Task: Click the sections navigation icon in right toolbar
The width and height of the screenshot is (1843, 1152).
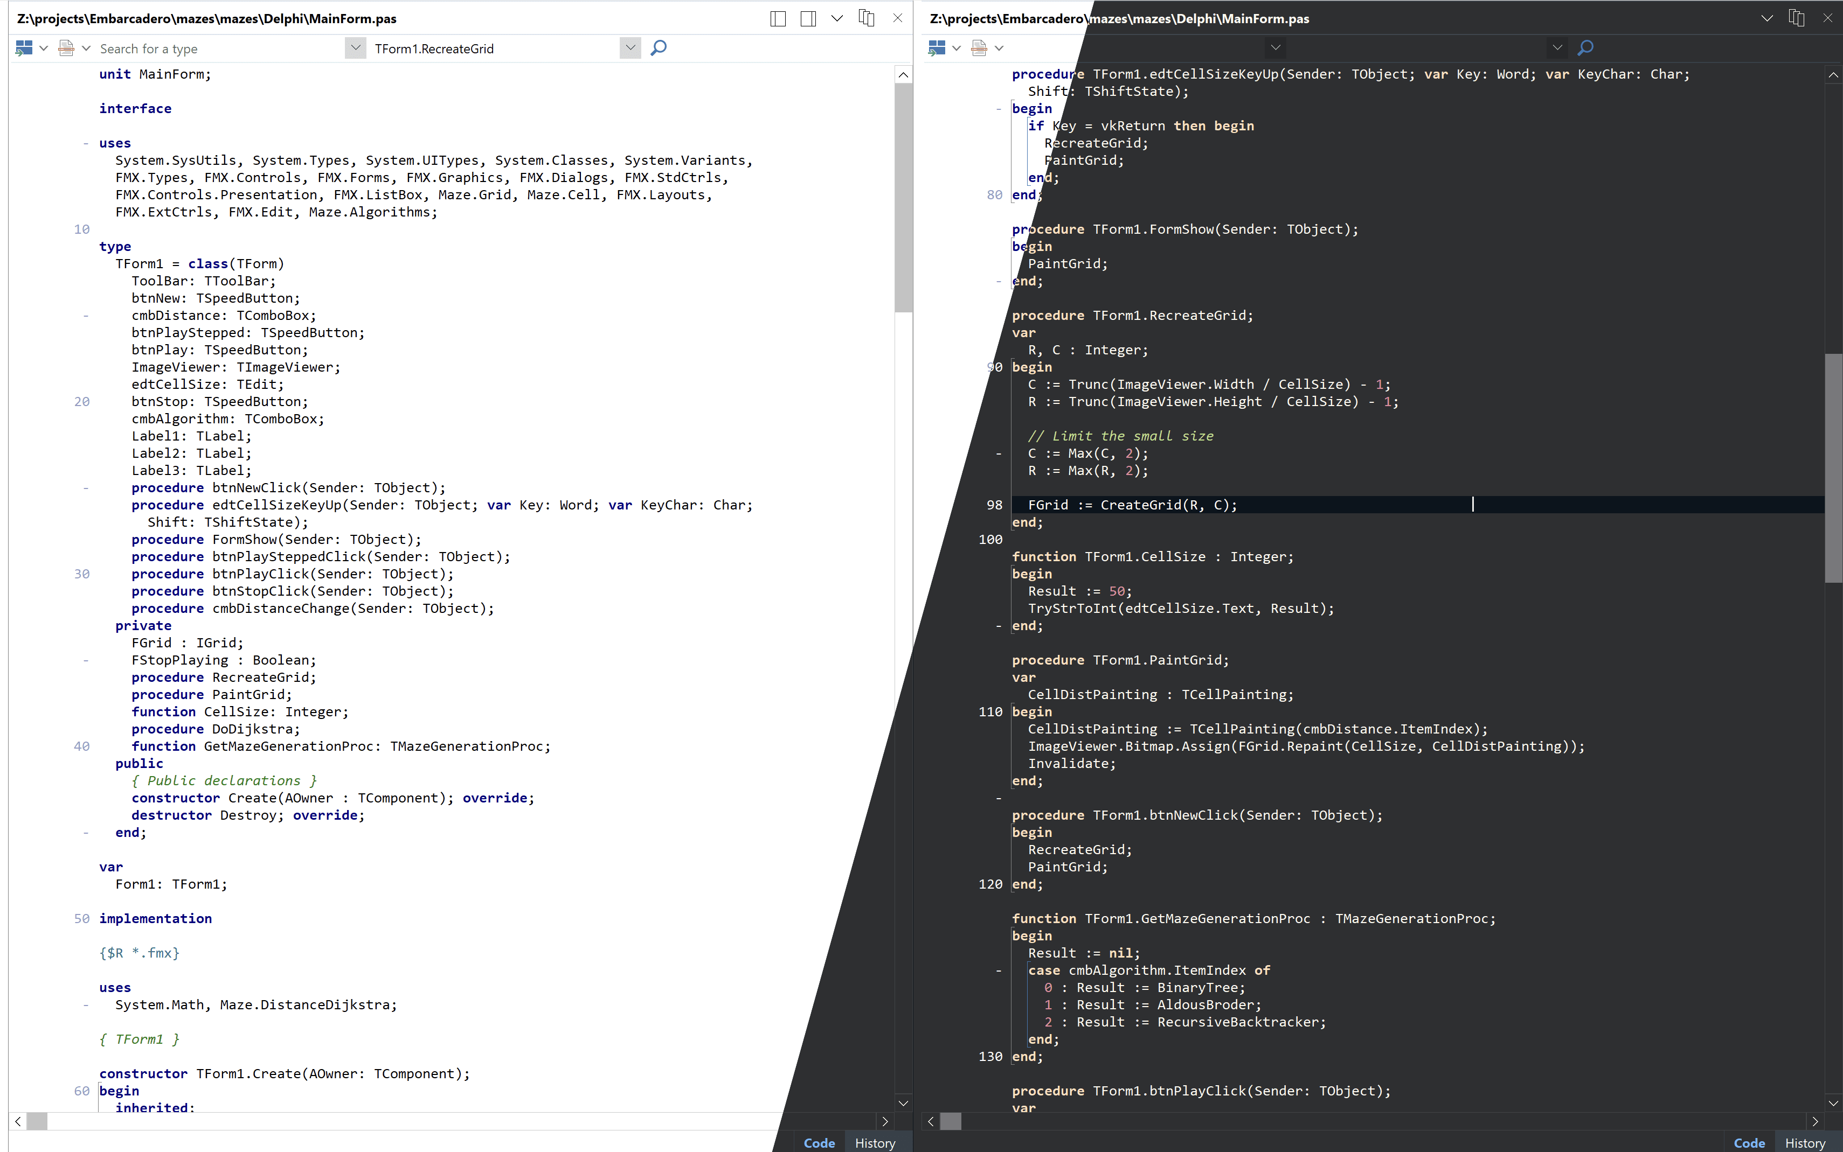Action: coord(938,48)
